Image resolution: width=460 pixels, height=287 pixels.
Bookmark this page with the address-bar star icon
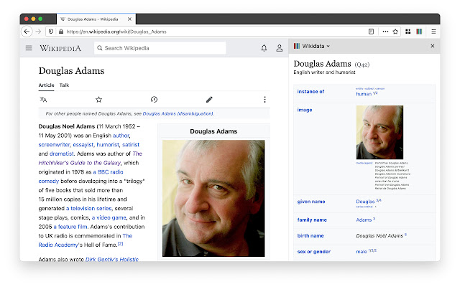point(395,32)
